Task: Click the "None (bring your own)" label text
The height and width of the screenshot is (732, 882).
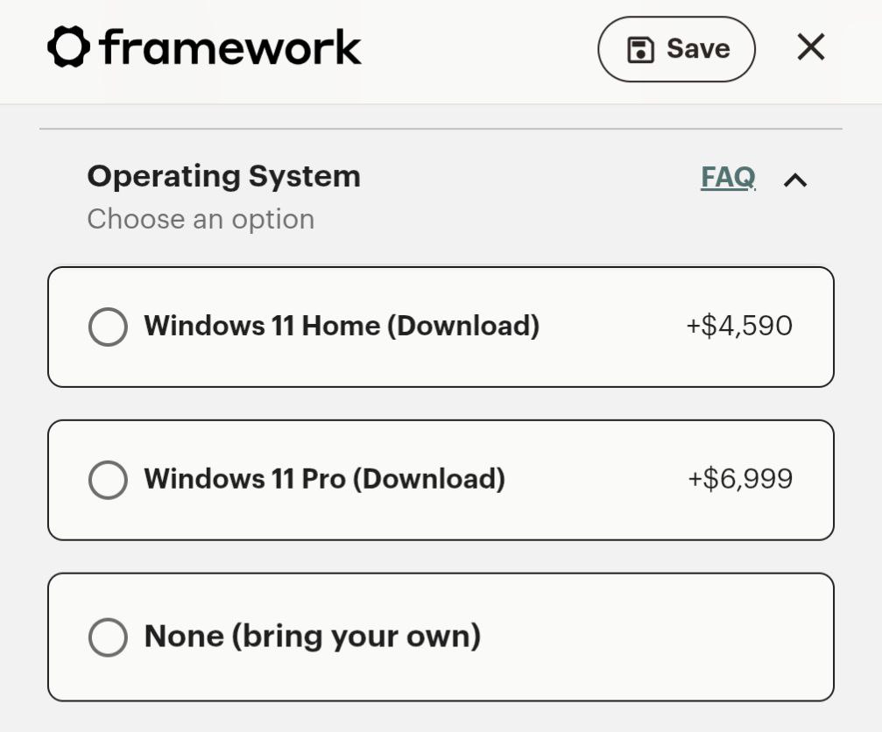Action: pyautogui.click(x=312, y=636)
